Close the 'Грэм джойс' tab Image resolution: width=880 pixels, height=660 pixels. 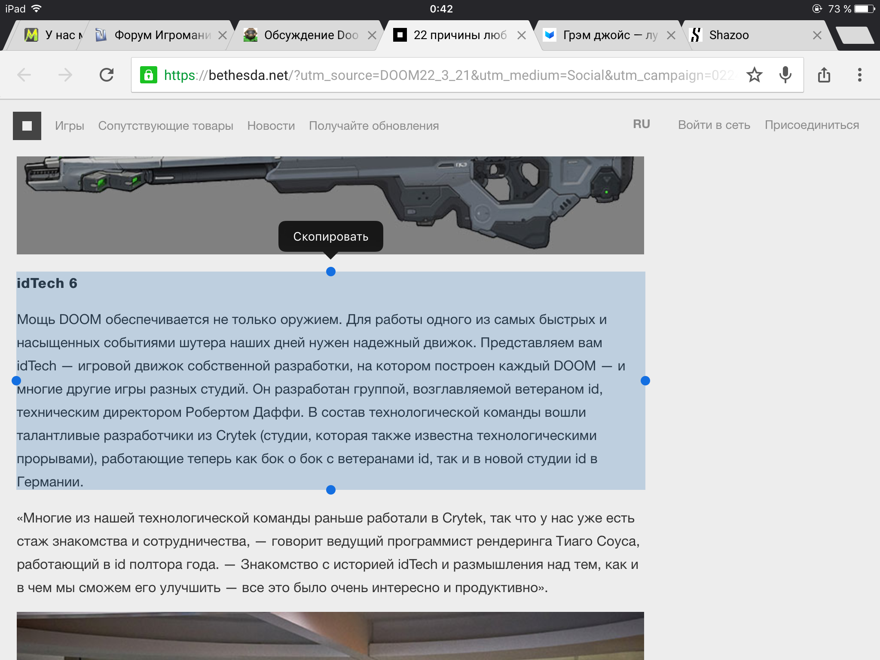pyautogui.click(x=671, y=35)
